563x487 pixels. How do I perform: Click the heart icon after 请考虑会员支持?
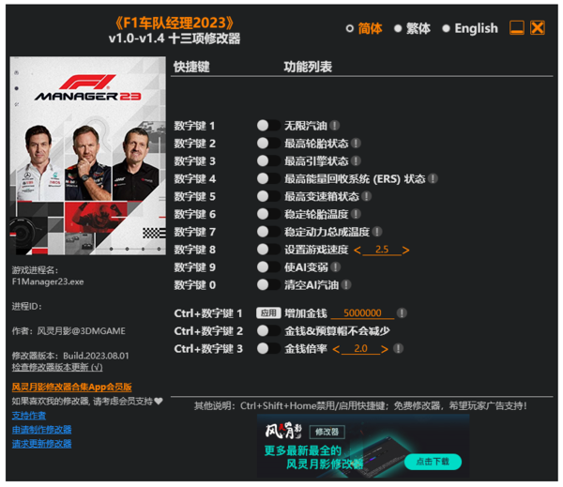[159, 401]
